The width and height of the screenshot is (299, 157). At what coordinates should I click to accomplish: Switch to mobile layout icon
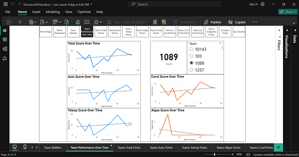25,147
